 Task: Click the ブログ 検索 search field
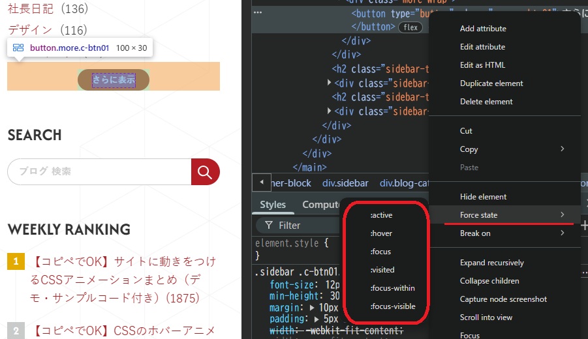pos(99,171)
